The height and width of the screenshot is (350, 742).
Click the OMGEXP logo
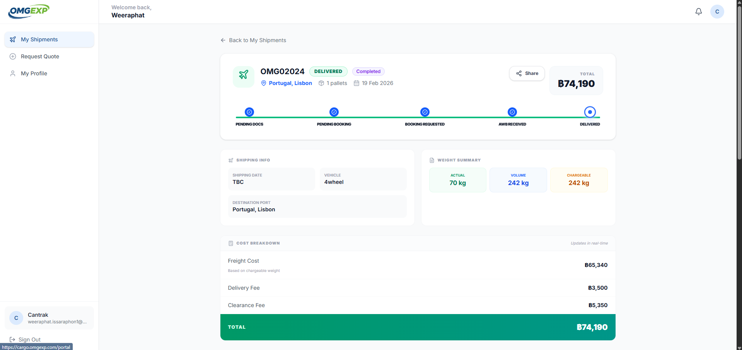[29, 11]
